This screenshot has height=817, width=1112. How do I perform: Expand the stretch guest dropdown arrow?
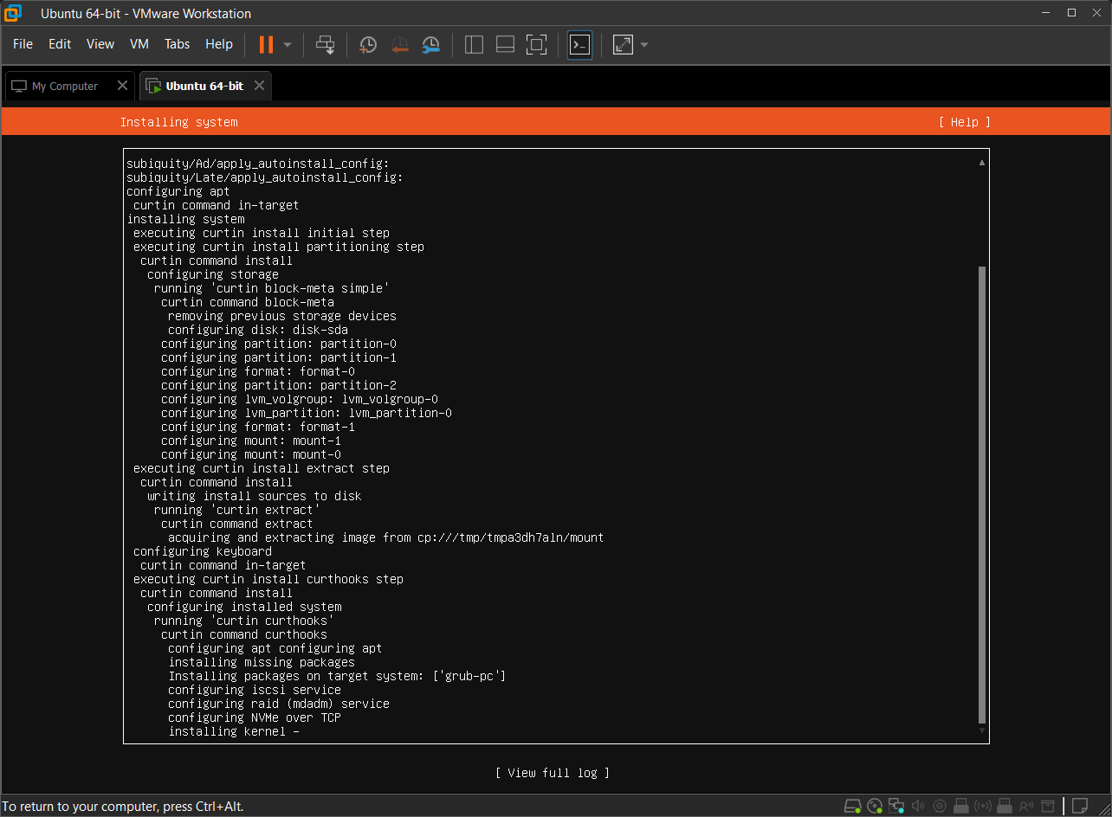point(644,44)
